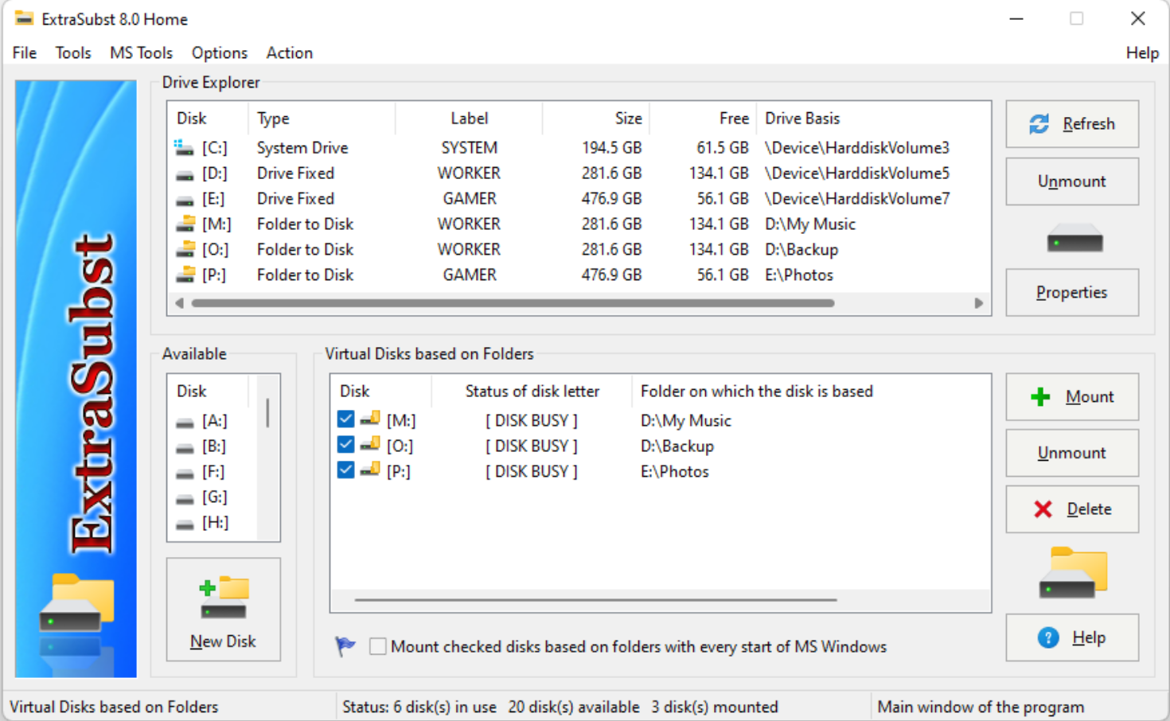
Task: Click the New Disk folder-drive icon
Action: [x=222, y=595]
